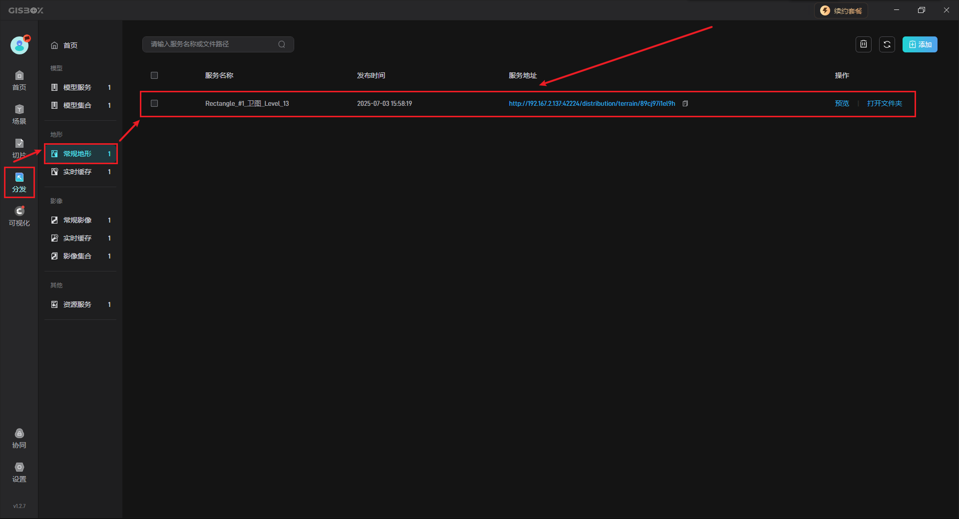Click 打开文件夹 for the Rectangle service
The image size is (959, 519).
click(x=885, y=103)
